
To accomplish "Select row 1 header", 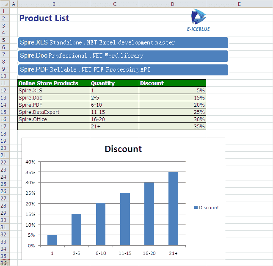I will click(x=5, y=11).
